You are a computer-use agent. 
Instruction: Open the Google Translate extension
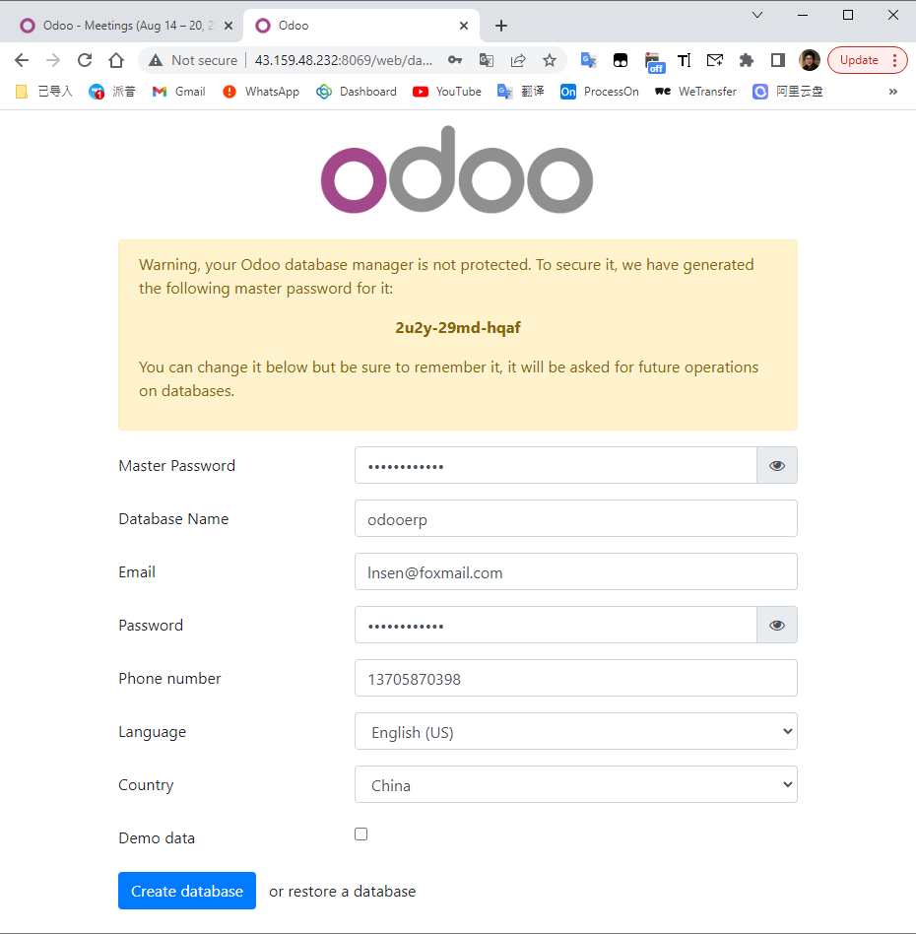[x=589, y=60]
